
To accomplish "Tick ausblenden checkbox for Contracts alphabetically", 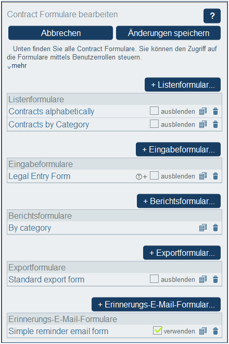I will pos(154,111).
